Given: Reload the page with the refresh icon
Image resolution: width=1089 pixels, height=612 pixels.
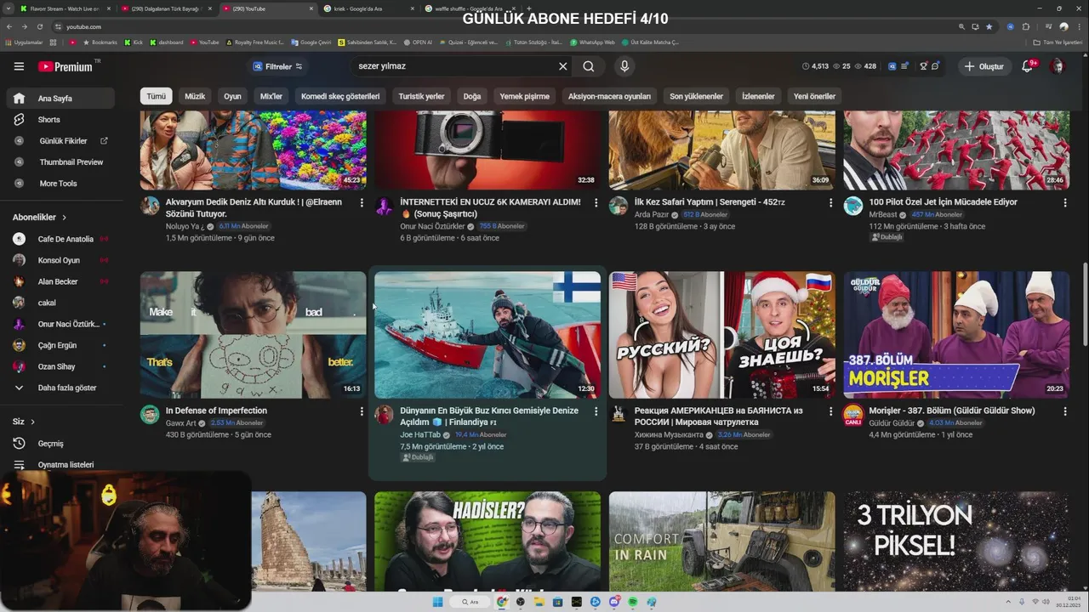Looking at the screenshot, I should pyautogui.click(x=39, y=26).
